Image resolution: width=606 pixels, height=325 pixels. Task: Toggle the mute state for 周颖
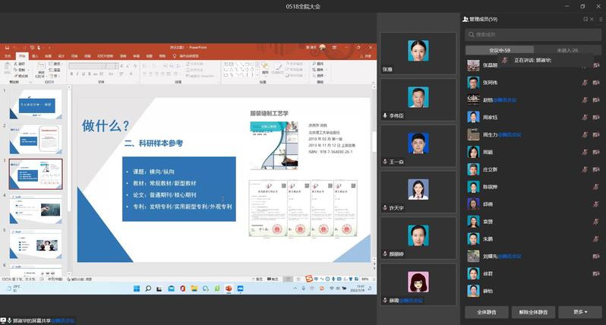[x=585, y=152]
